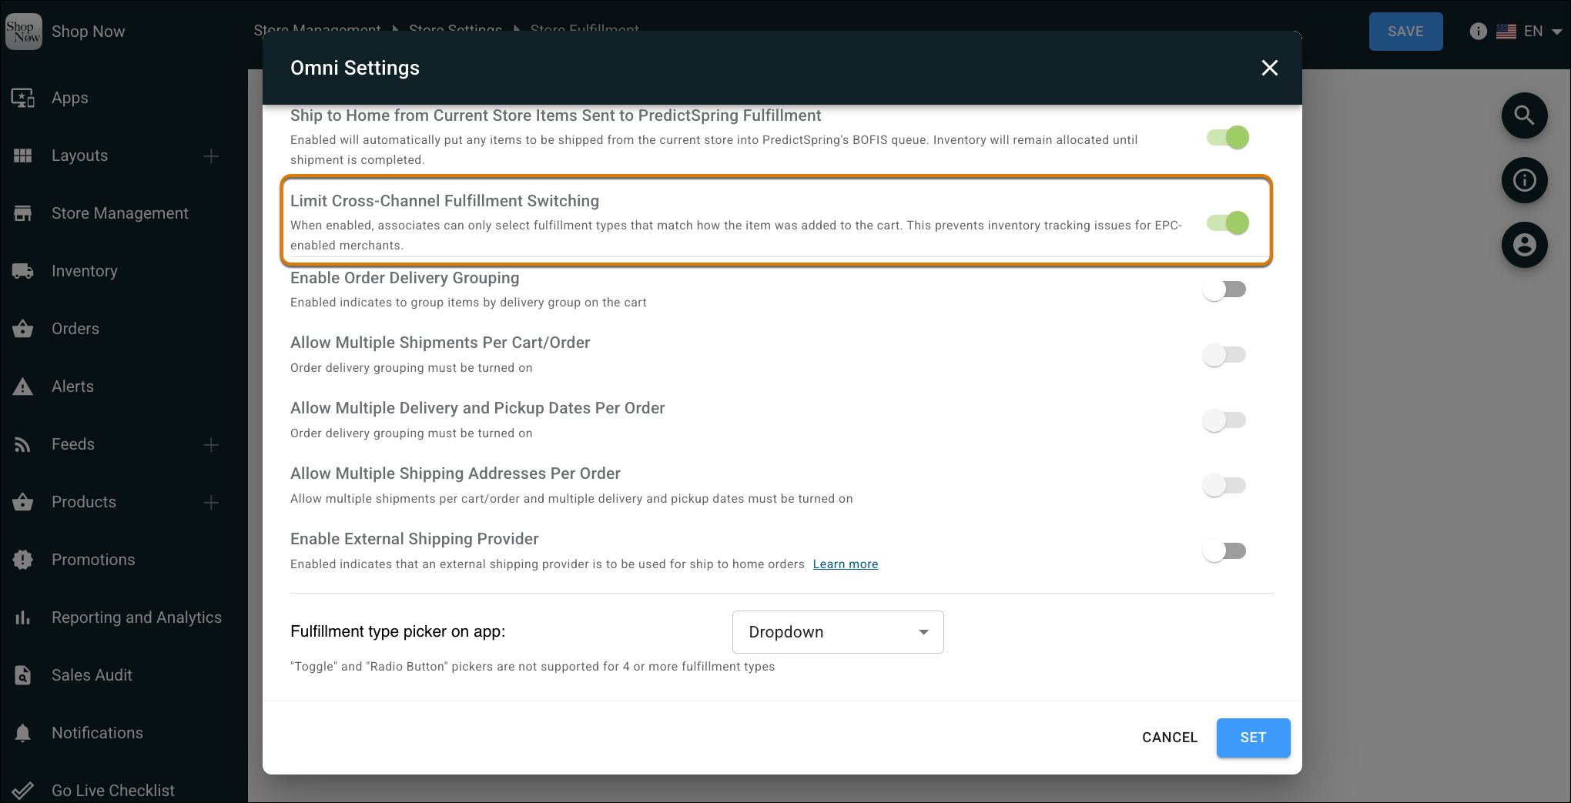Toggle Ship to Home PredictSpring Fulfillment switch

(x=1228, y=138)
